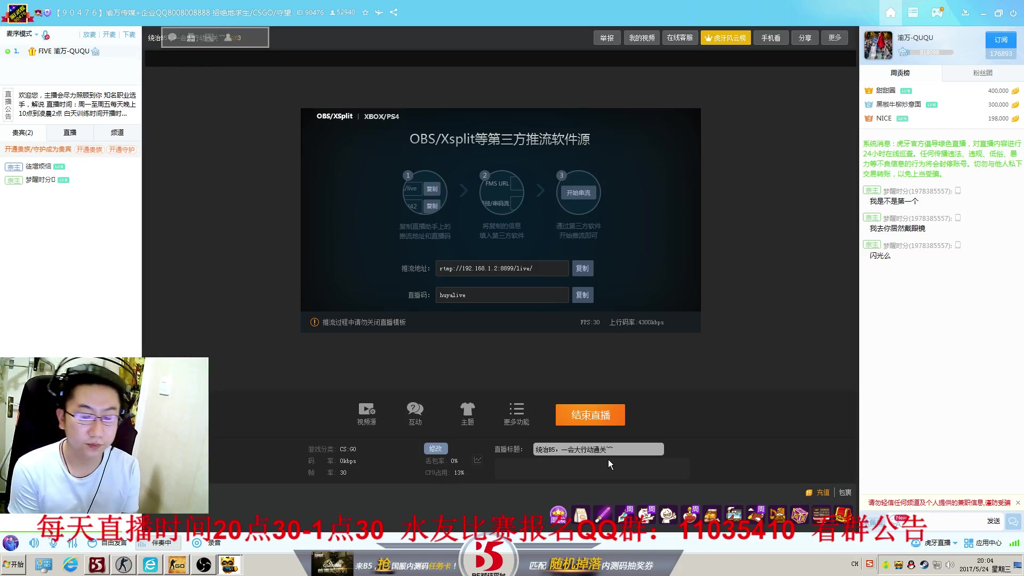Open the 包裹 package link

[845, 492]
